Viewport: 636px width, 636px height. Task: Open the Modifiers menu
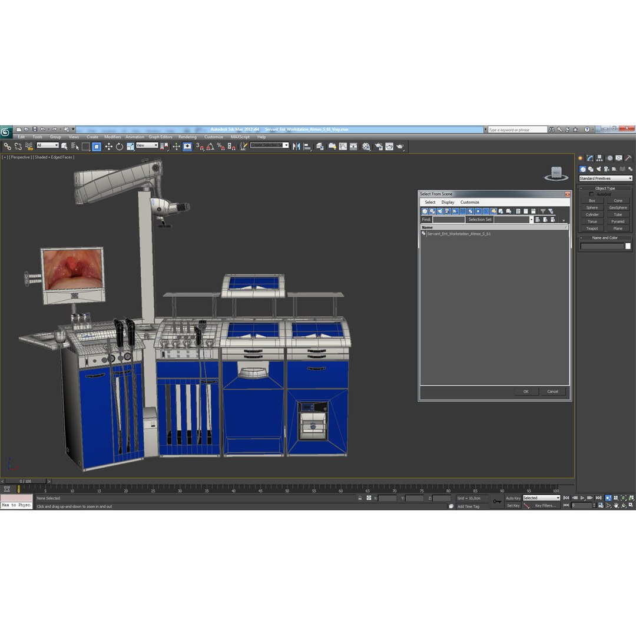(112, 137)
